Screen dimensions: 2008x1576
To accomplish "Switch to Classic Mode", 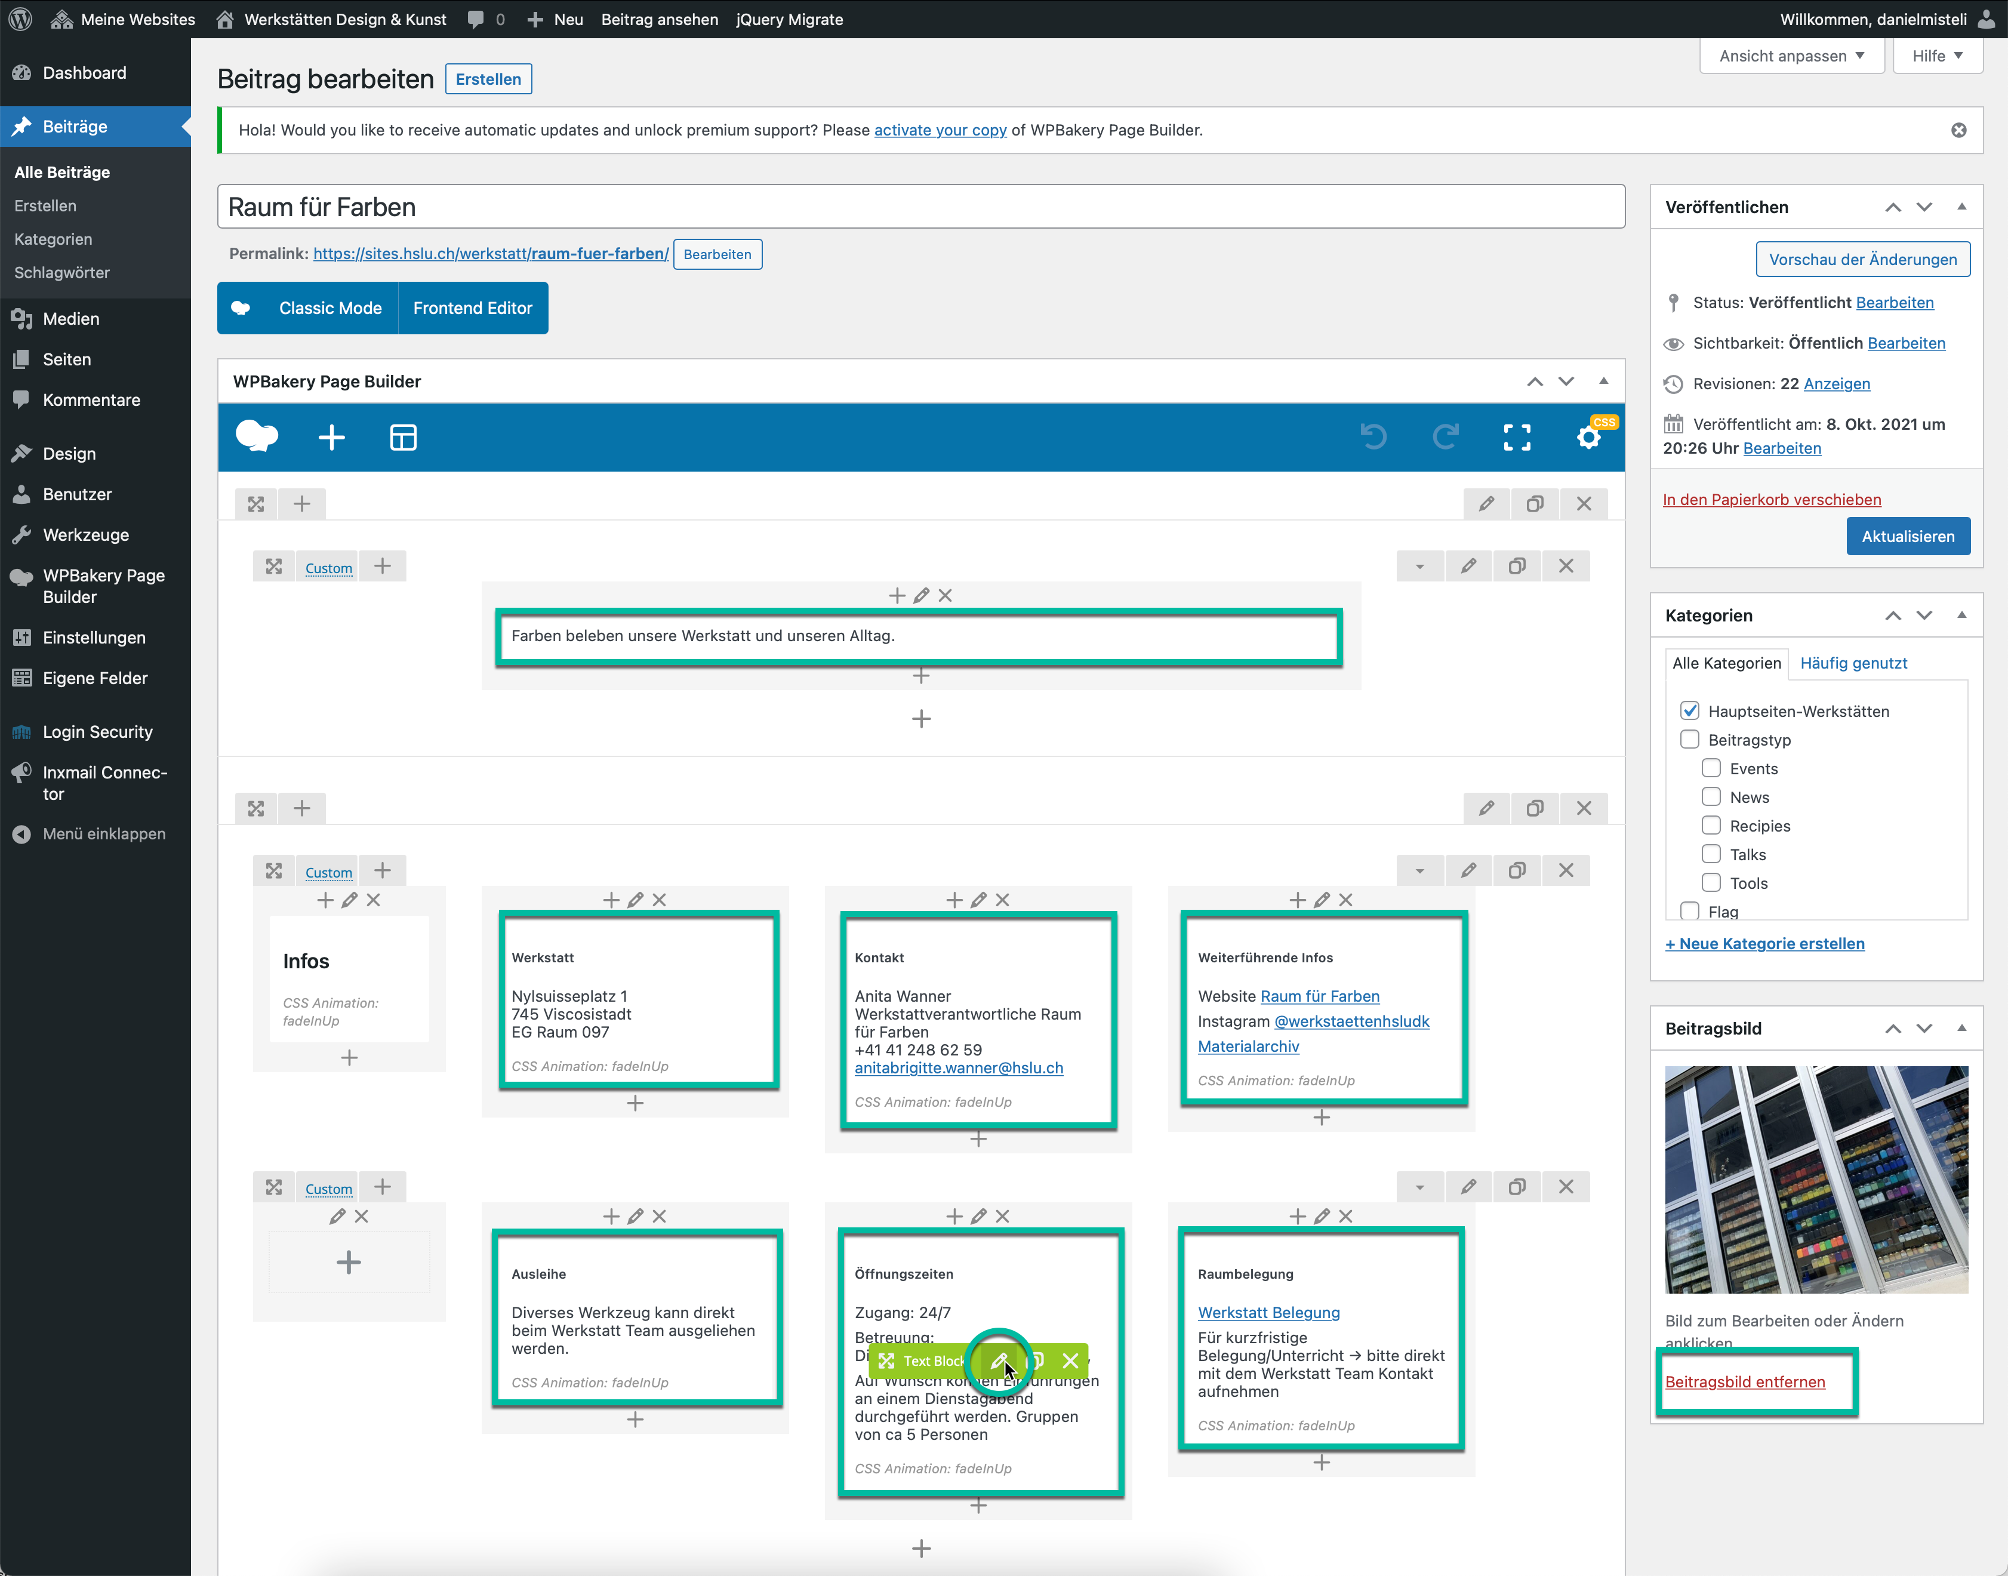I will pyautogui.click(x=330, y=308).
